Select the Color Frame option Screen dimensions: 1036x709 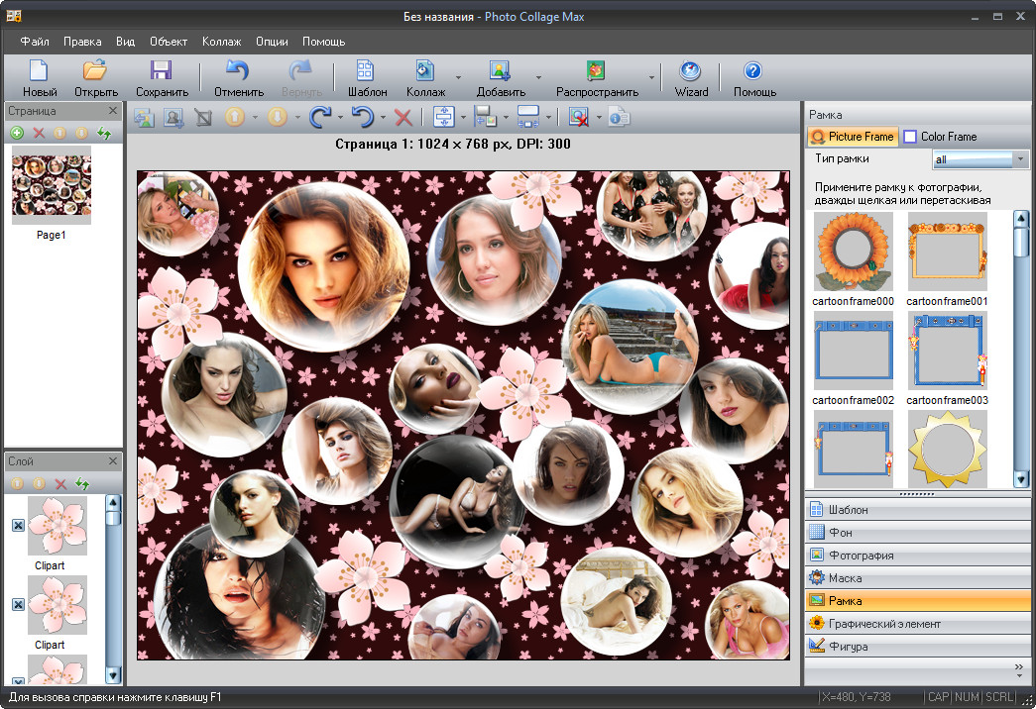coord(939,137)
